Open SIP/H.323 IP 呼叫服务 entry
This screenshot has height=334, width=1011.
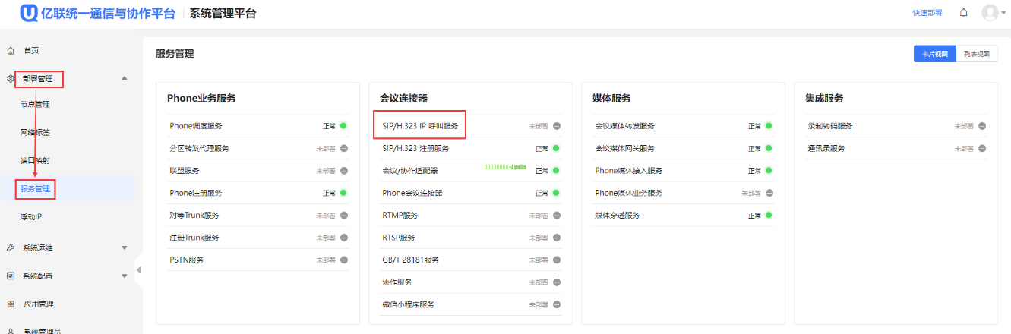pyautogui.click(x=420, y=126)
